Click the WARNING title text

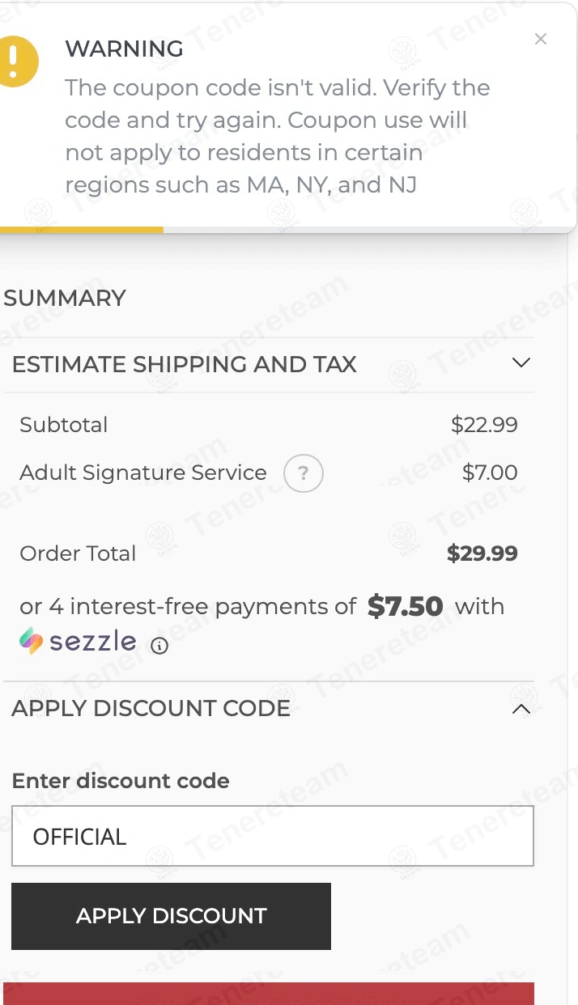pos(124,49)
